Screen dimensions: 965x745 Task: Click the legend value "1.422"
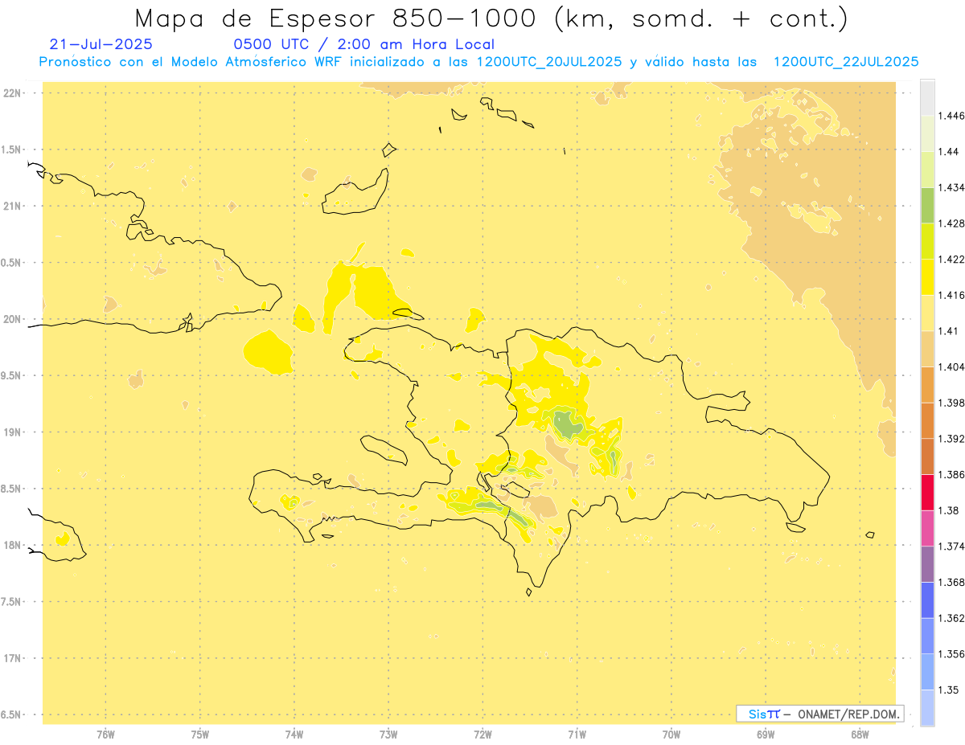(x=951, y=259)
